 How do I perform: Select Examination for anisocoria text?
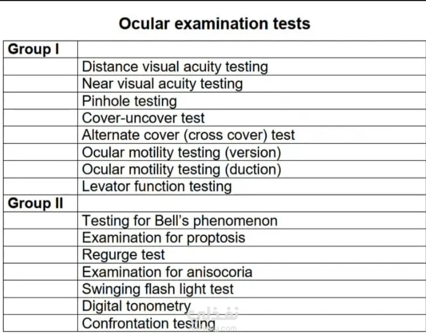point(167,272)
